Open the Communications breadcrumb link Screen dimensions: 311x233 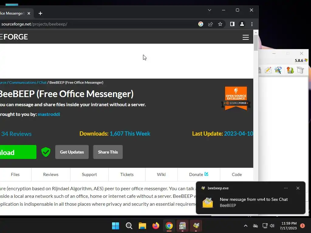pos(22,83)
